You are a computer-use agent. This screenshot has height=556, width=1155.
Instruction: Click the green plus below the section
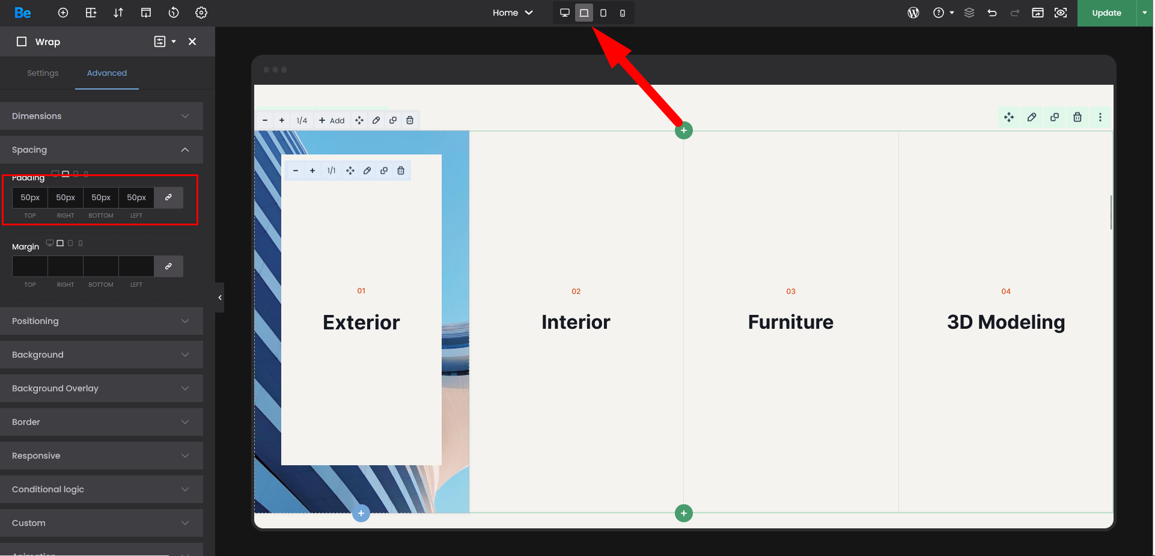684,513
